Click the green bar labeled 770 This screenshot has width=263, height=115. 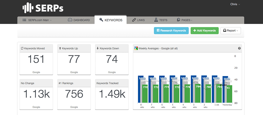coord(145,94)
